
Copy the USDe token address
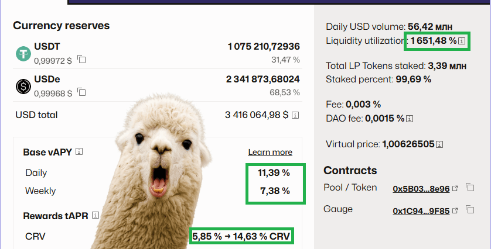(x=81, y=92)
